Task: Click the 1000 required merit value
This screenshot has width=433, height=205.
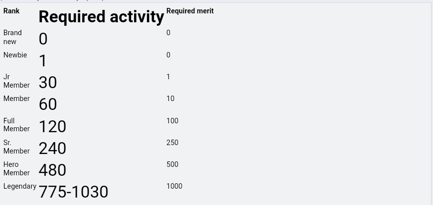Action: (174, 186)
